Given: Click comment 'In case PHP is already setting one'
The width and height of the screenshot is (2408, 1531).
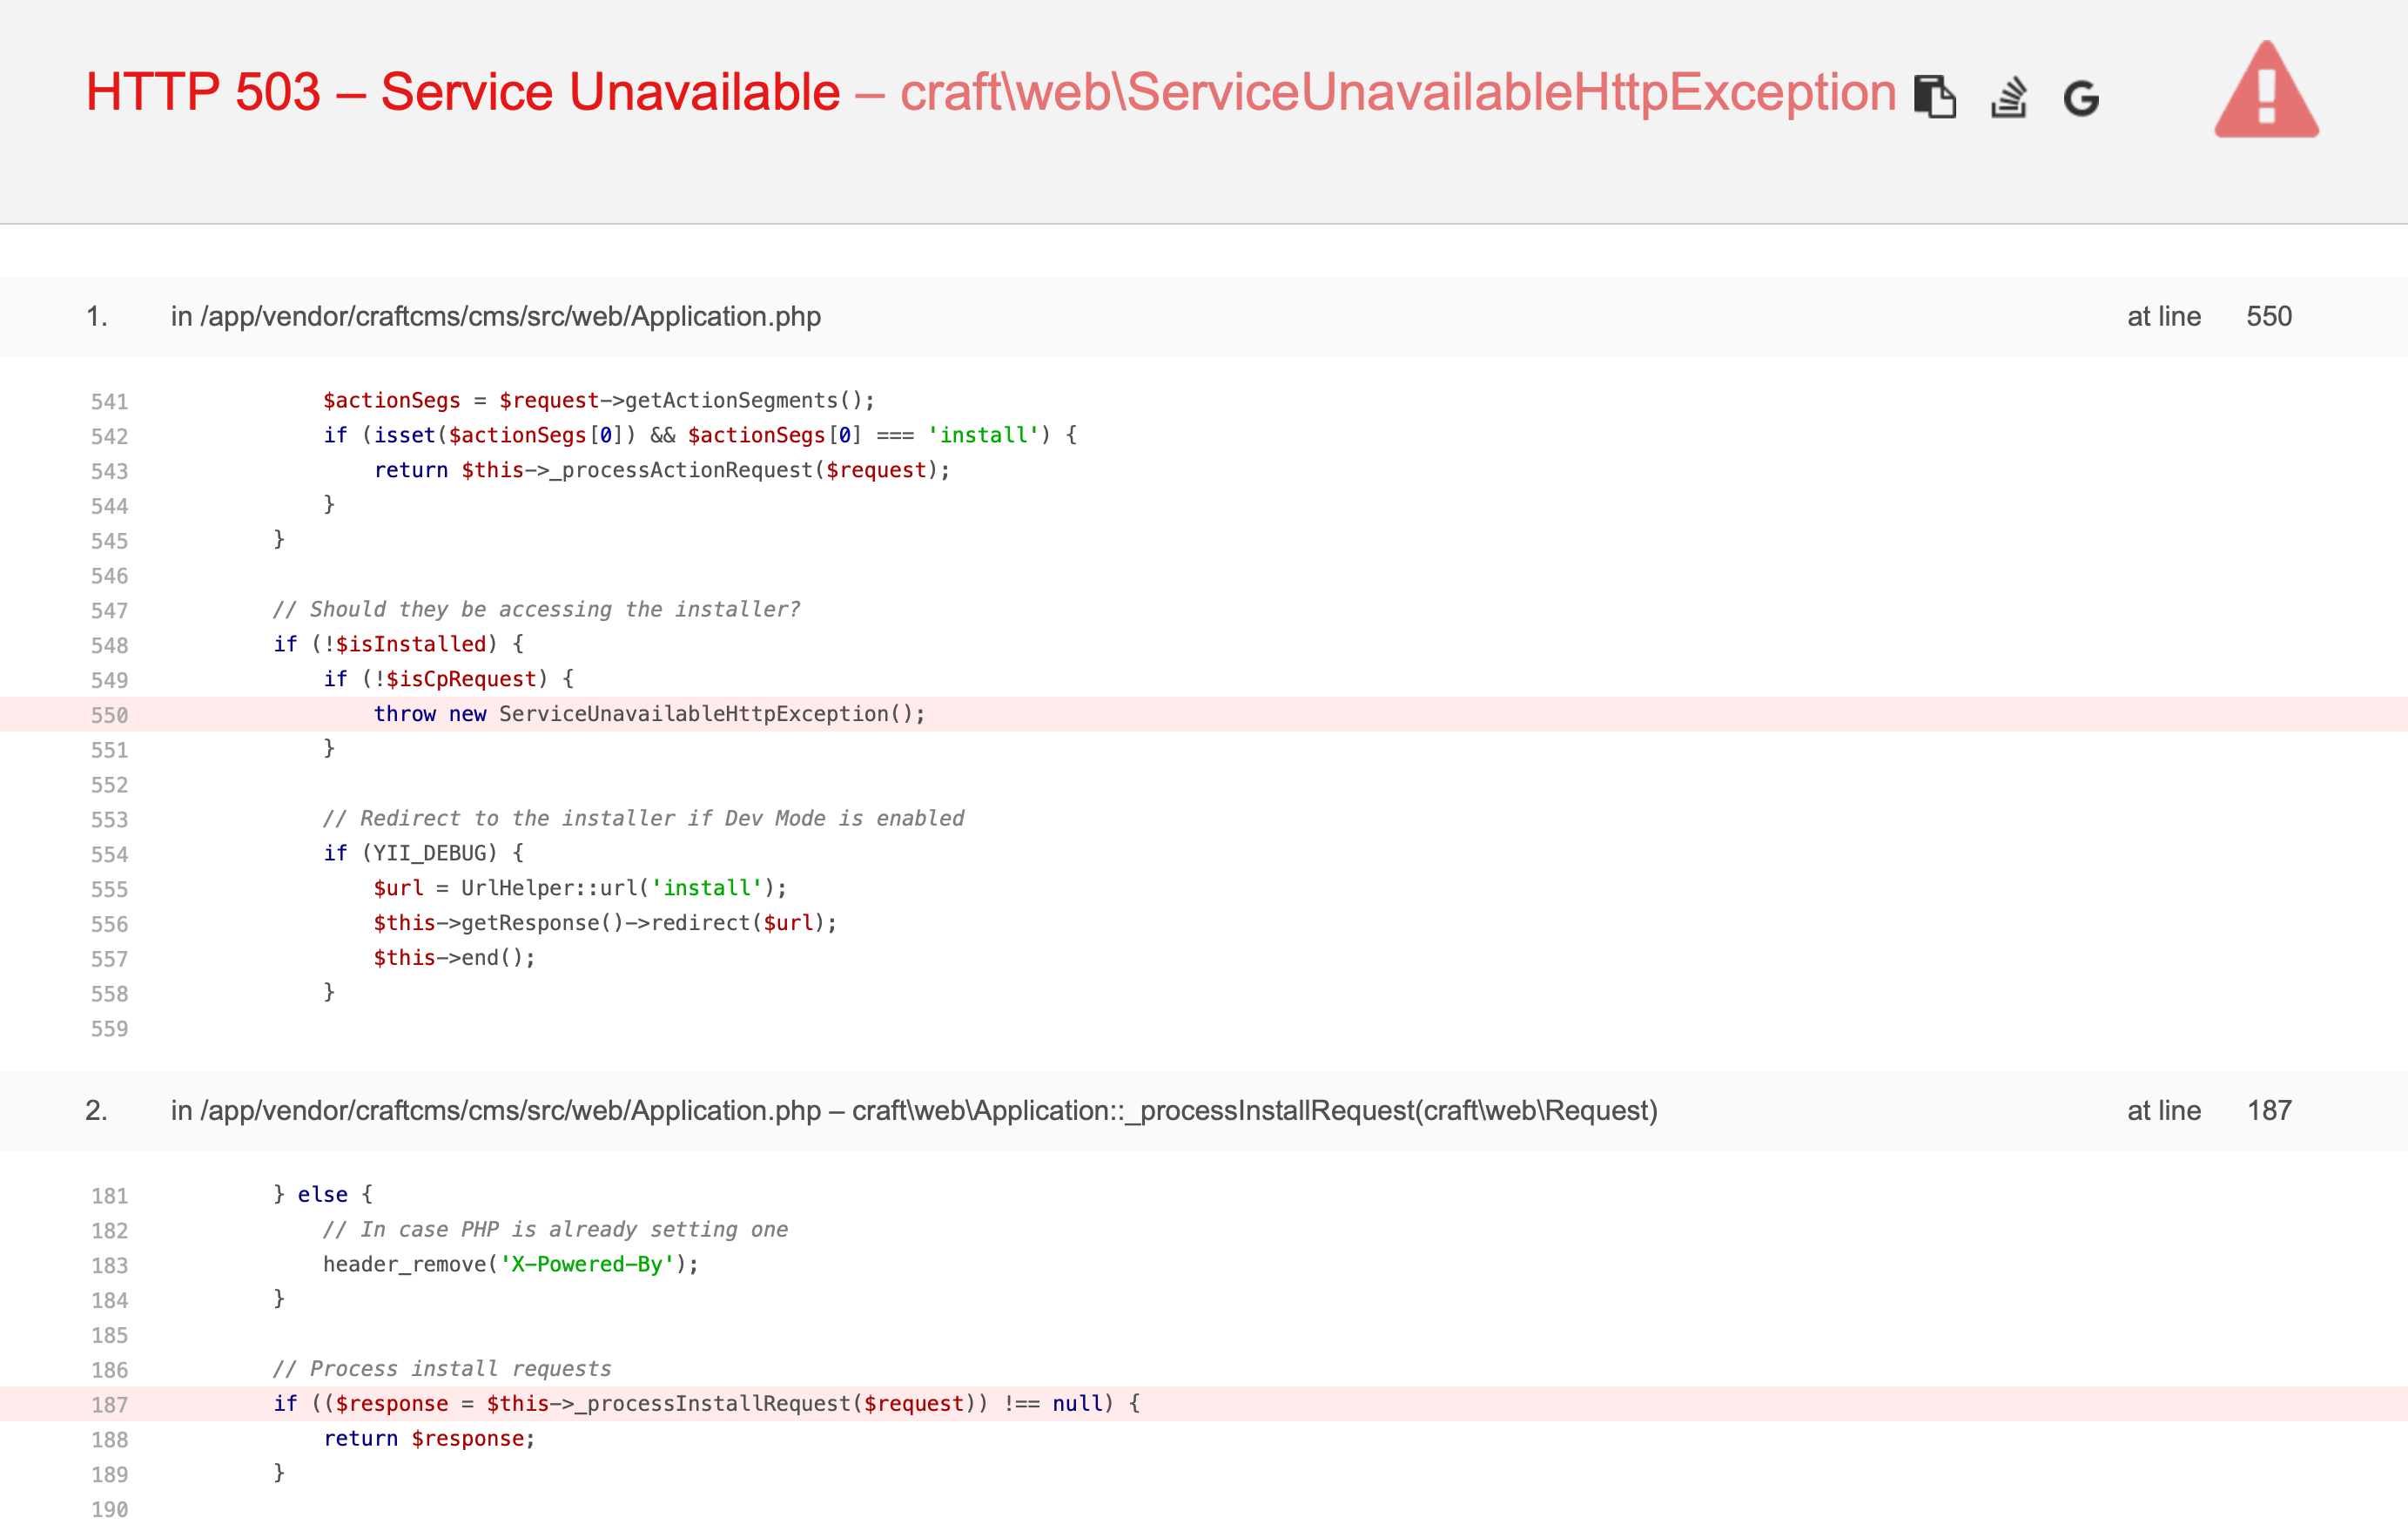Looking at the screenshot, I should (x=555, y=1230).
